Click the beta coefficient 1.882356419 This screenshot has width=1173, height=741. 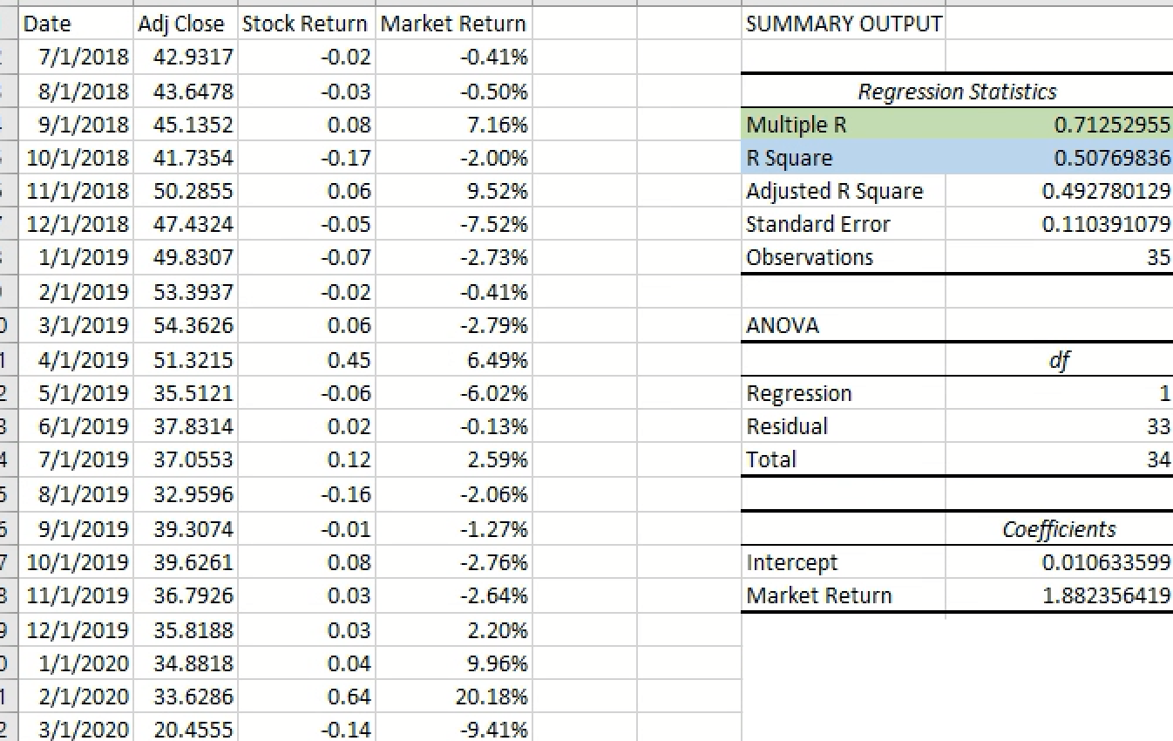coord(1059,595)
